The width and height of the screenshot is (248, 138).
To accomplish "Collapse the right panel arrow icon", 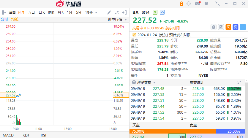I will click(x=124, y=12).
